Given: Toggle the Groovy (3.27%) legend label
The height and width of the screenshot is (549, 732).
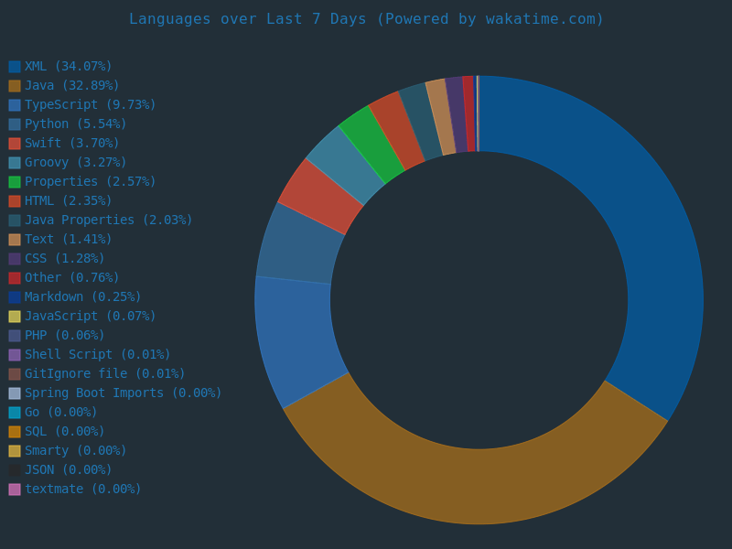Looking at the screenshot, I should [x=75, y=163].
